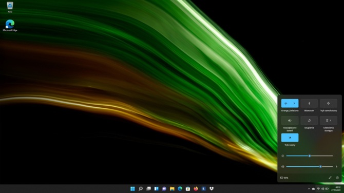
Task: Open Microsoft Store from the taskbar
Action: tap(188, 188)
